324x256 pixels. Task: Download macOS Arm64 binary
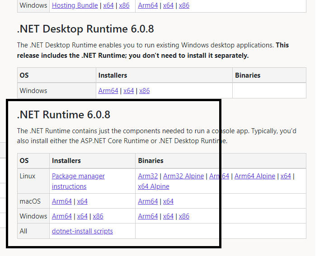point(148,201)
